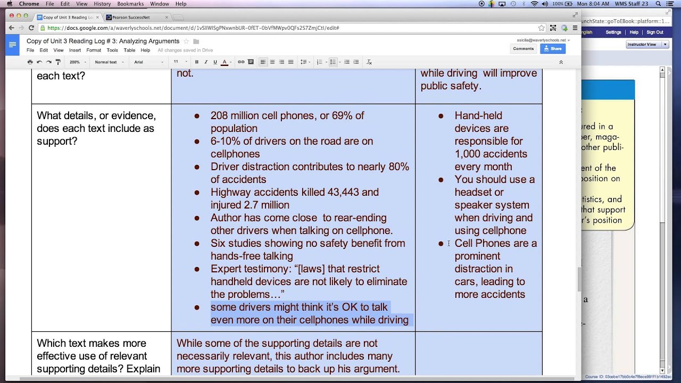Select the paint format tool
The image size is (681, 383).
[x=58, y=62]
